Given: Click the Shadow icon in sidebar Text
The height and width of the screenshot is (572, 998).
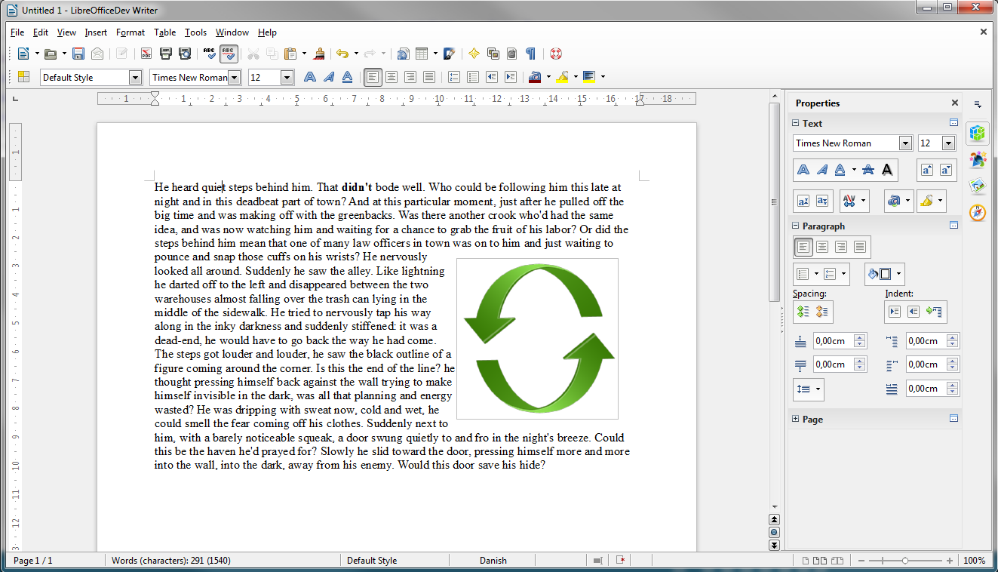Looking at the screenshot, I should click(888, 170).
